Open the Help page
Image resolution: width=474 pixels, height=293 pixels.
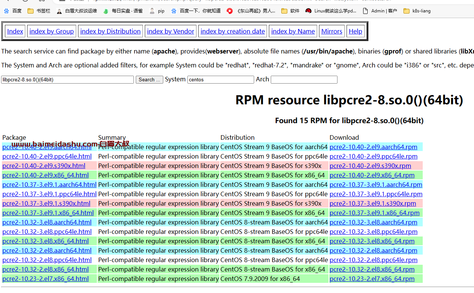(356, 31)
